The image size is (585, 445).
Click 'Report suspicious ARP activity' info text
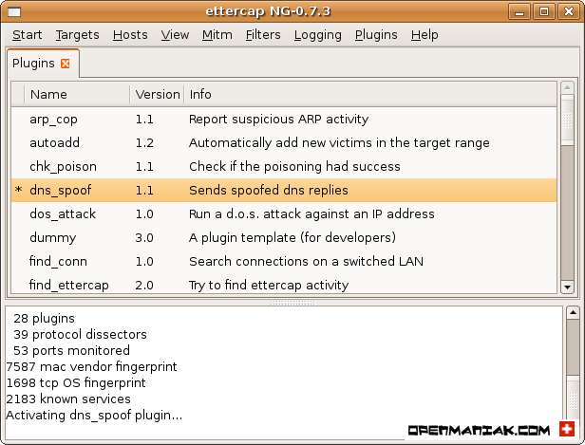[x=278, y=120]
